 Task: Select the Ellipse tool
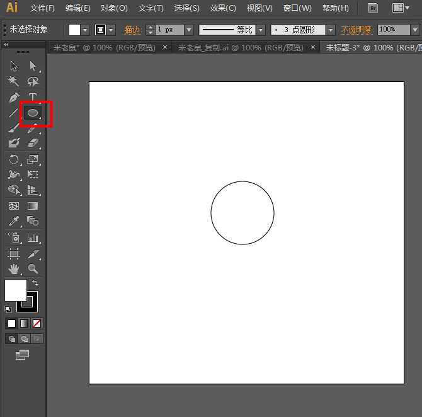33,113
